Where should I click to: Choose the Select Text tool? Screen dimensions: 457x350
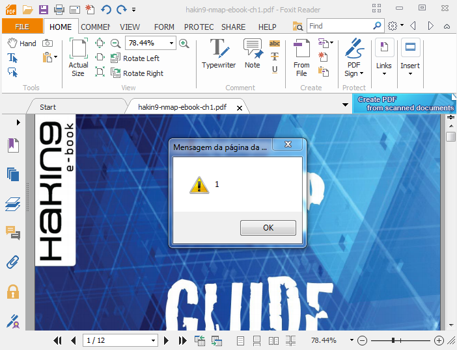coord(12,58)
